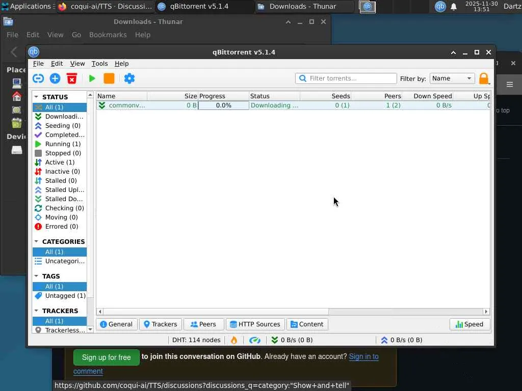
Task: Select All (1) under STATUS
Action: coord(60,107)
